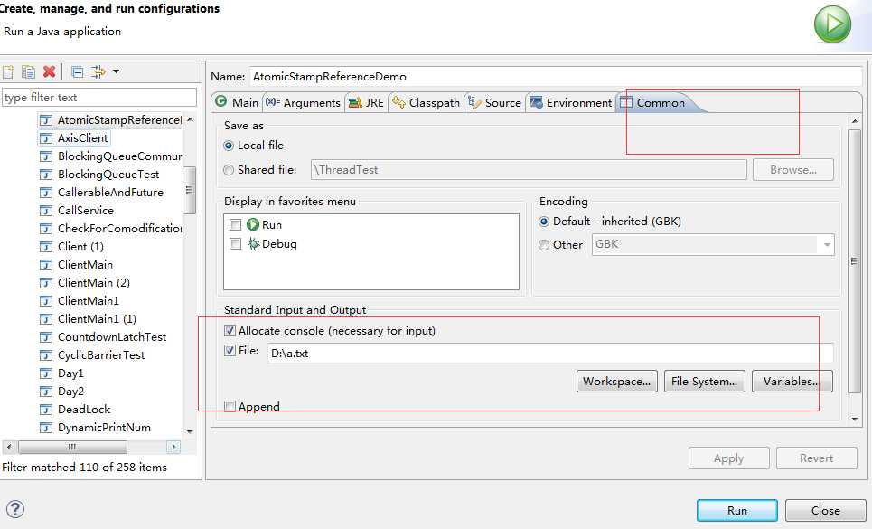Toggle the File output checkbox
This screenshot has height=529, width=872.
pyautogui.click(x=230, y=351)
